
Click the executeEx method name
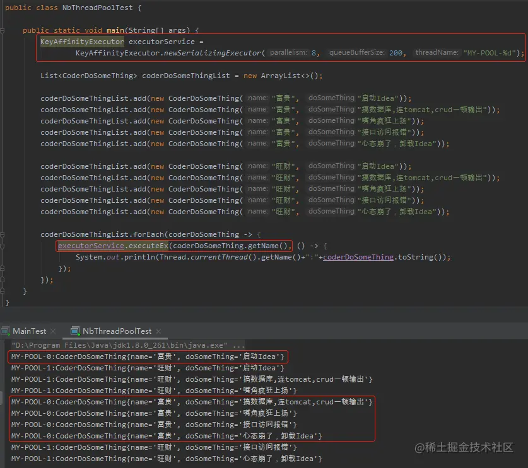(148, 246)
